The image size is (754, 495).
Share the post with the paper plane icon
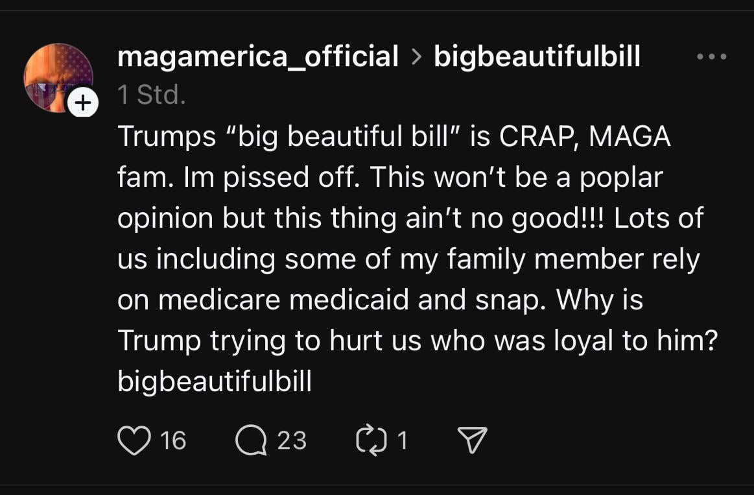(472, 440)
